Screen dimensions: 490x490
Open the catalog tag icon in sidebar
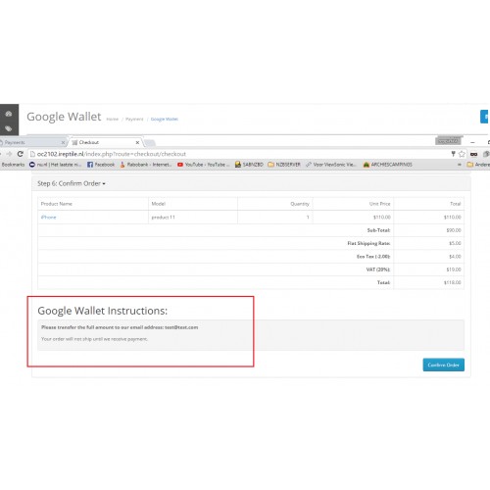pos(9,128)
